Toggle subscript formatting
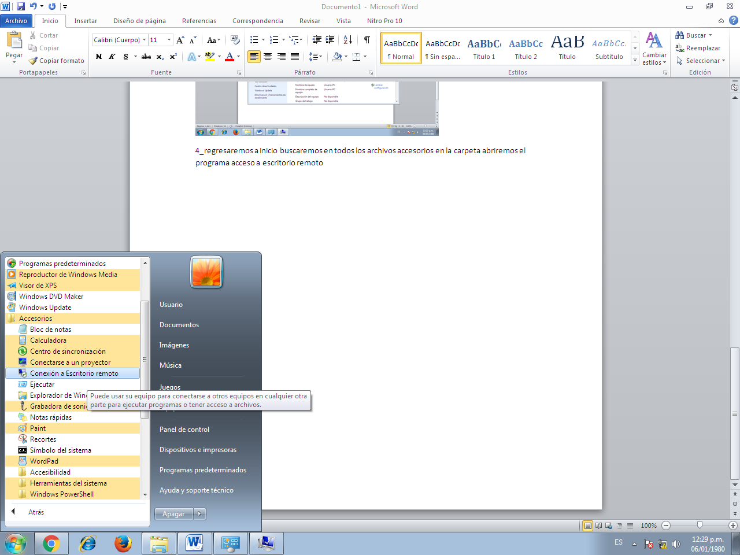740x555 pixels. pyautogui.click(x=160, y=57)
